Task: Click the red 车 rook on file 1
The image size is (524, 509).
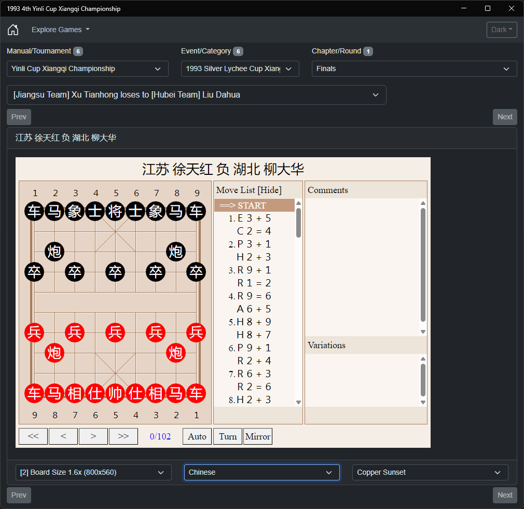Action: 196,393
